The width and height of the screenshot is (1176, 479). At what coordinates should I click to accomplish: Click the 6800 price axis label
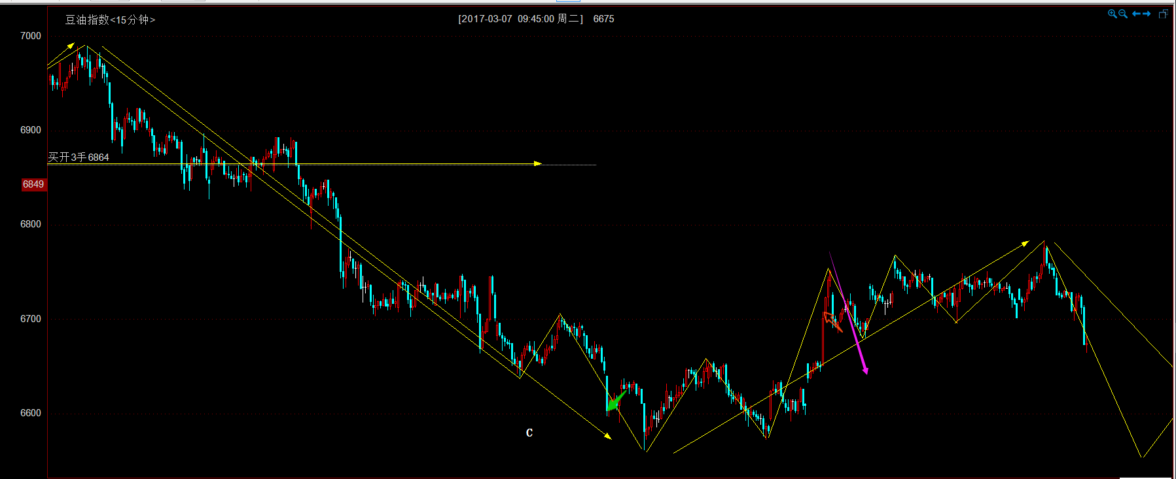point(31,224)
